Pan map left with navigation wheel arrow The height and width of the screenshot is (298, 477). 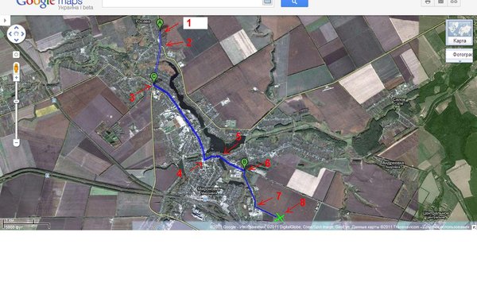pyautogui.click(x=10, y=33)
